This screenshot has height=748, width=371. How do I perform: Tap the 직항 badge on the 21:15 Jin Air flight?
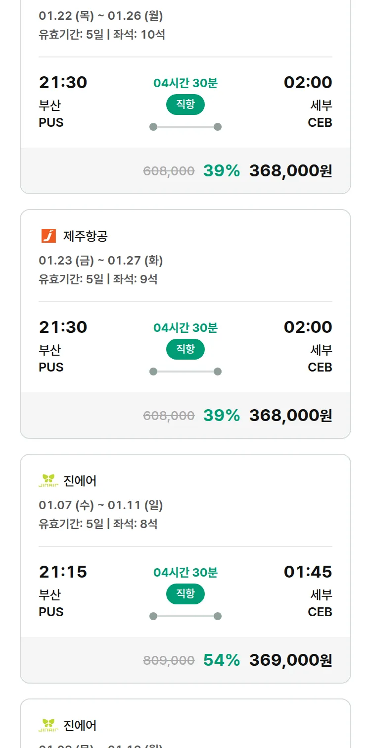click(x=185, y=594)
